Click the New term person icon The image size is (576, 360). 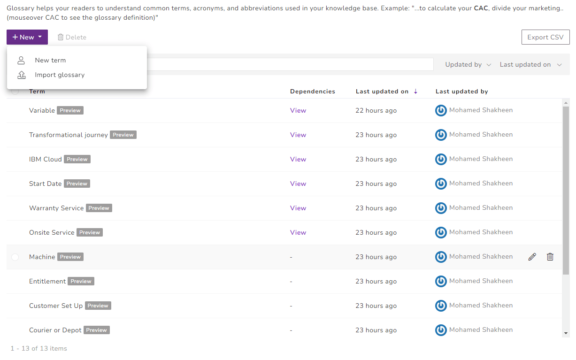click(21, 60)
